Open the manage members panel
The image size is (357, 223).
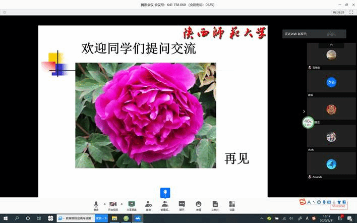(165, 204)
